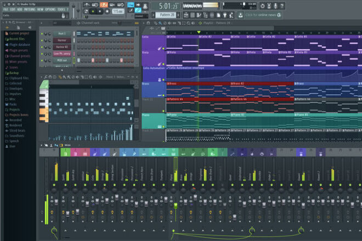Toggle the metronome icon
Image resolution: width=362 pixels, height=241 pixels.
(x=87, y=4)
